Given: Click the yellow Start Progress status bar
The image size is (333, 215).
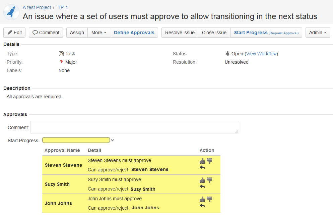Looking at the screenshot, I should (x=76, y=140).
